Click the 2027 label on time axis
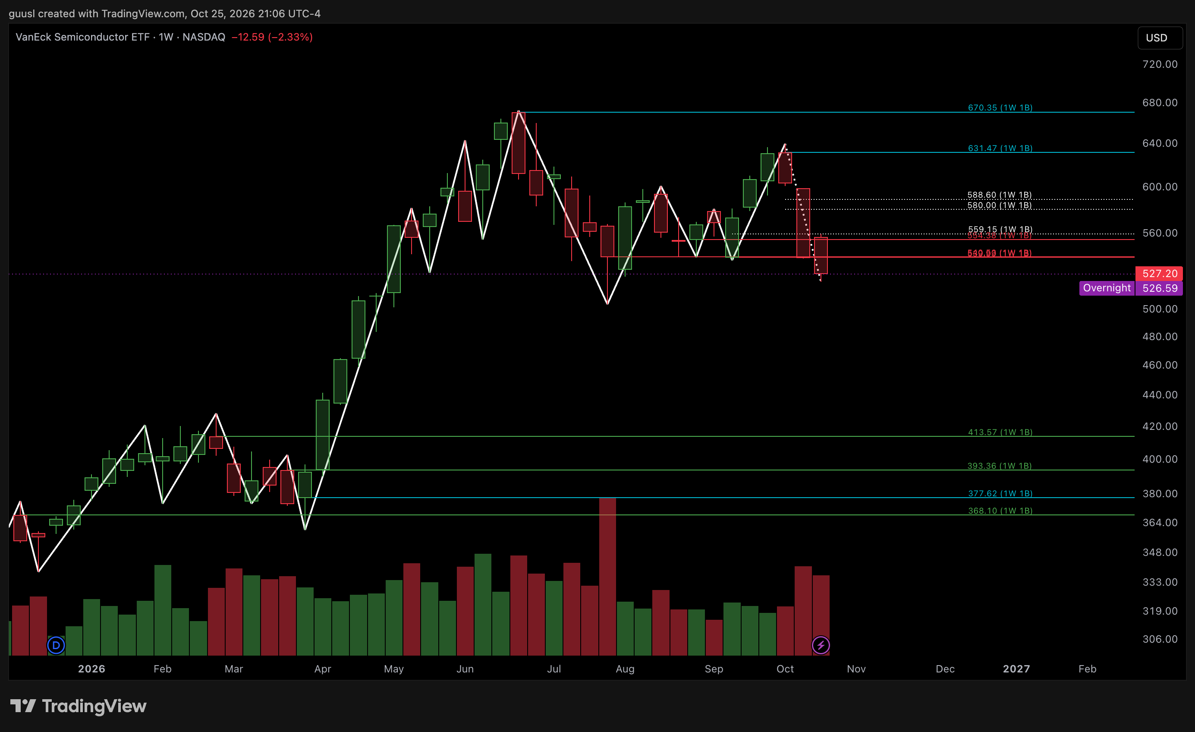Viewport: 1195px width, 732px height. pyautogui.click(x=1016, y=669)
